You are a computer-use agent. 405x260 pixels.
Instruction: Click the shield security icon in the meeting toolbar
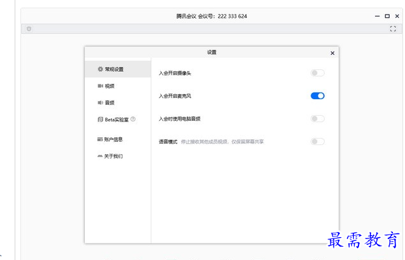(x=29, y=29)
